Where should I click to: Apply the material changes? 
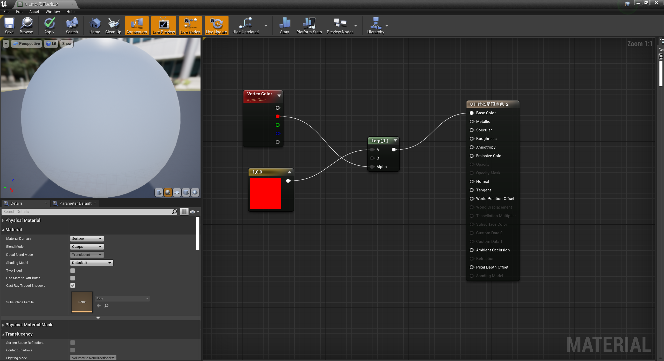click(49, 25)
